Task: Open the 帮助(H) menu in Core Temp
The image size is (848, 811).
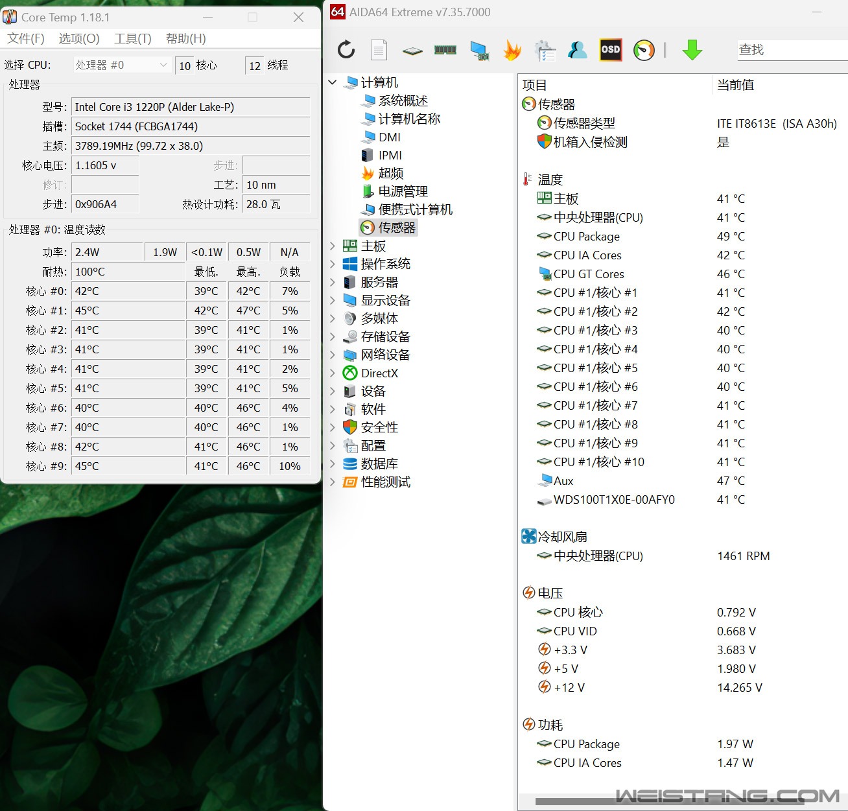Action: pos(186,38)
